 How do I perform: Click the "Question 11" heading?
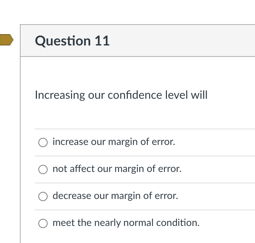72,41
